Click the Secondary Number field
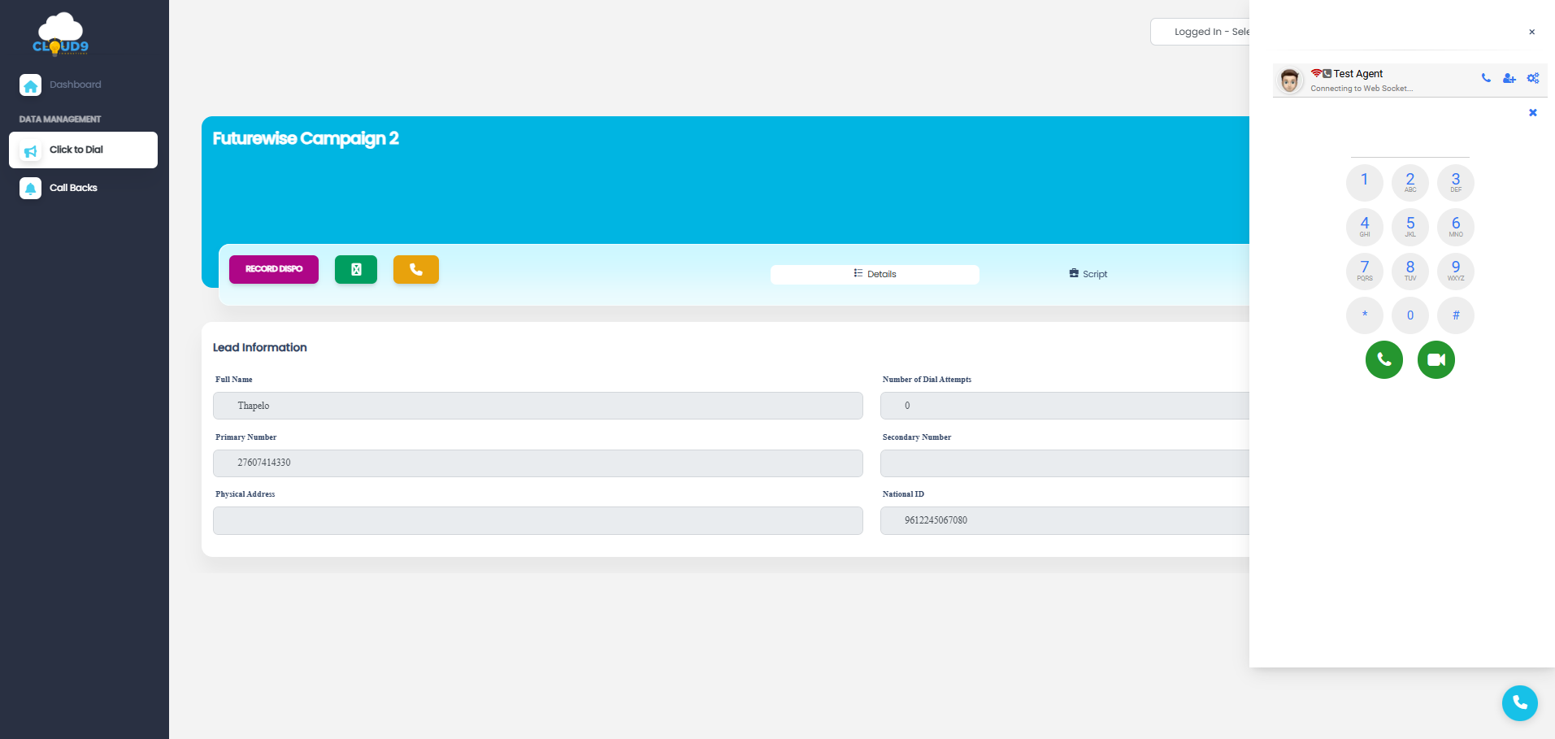Screen dimensions: 1555x739 [x=1065, y=463]
